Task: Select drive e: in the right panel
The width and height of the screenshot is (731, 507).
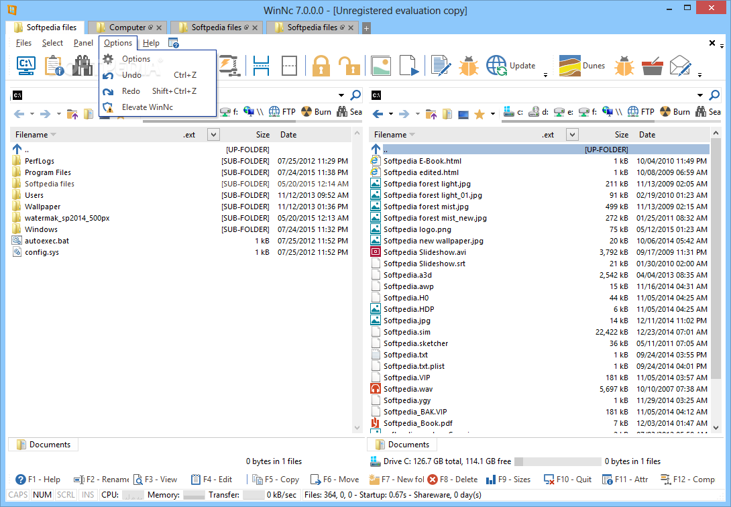Action: [563, 112]
